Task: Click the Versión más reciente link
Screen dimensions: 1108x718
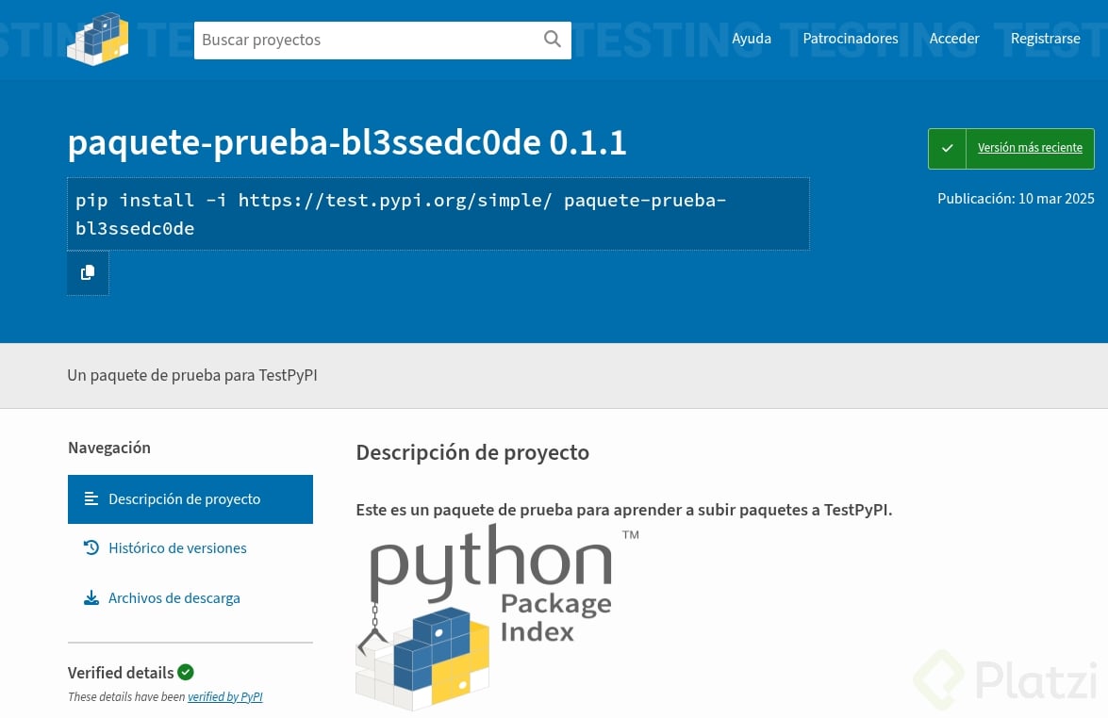Action: (1030, 148)
